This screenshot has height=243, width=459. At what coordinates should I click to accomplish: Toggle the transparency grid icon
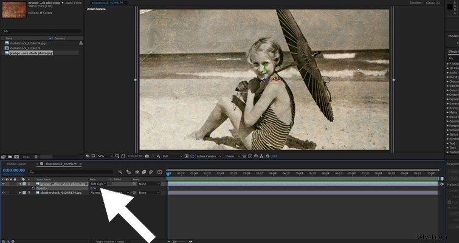[192, 156]
